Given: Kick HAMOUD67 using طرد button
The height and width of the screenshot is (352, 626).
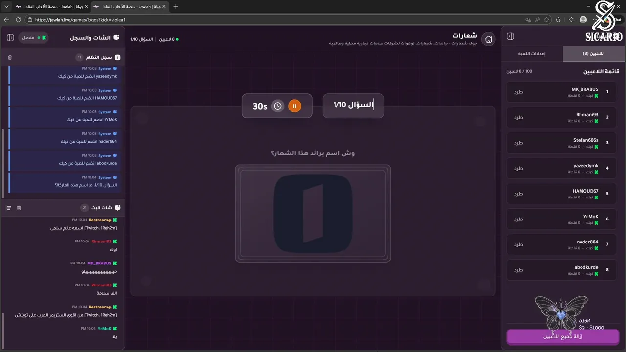Looking at the screenshot, I should click(518, 194).
